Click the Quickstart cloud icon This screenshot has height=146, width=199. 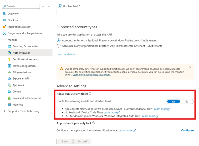point(4,20)
